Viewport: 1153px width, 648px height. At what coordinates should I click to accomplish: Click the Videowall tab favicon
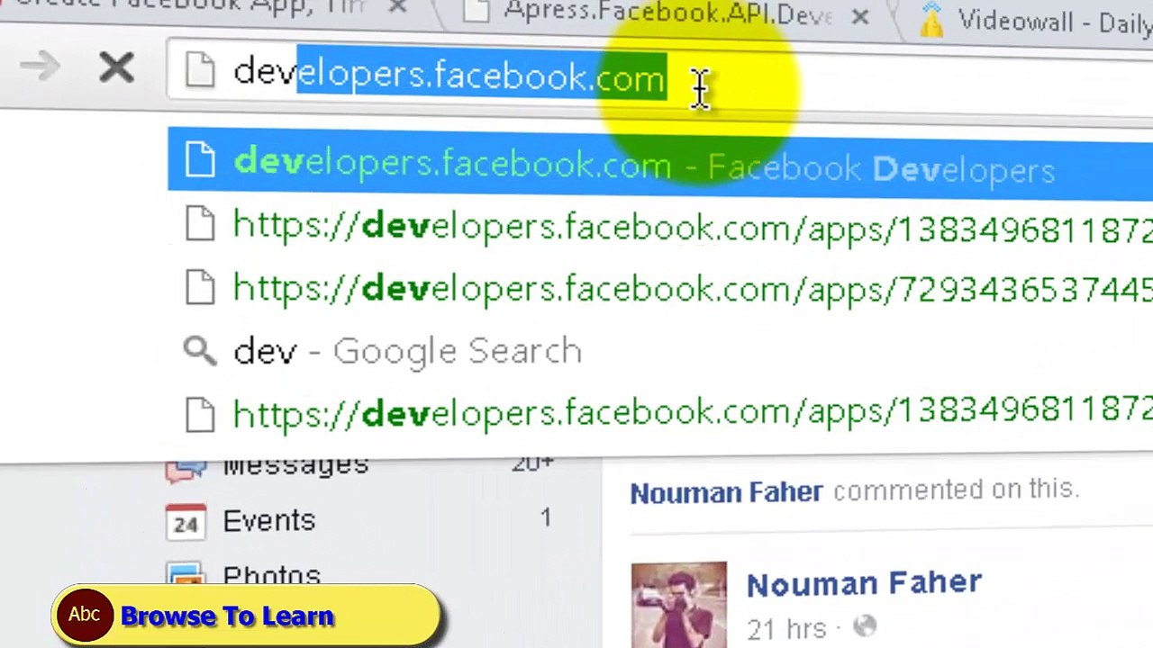pyautogui.click(x=931, y=21)
